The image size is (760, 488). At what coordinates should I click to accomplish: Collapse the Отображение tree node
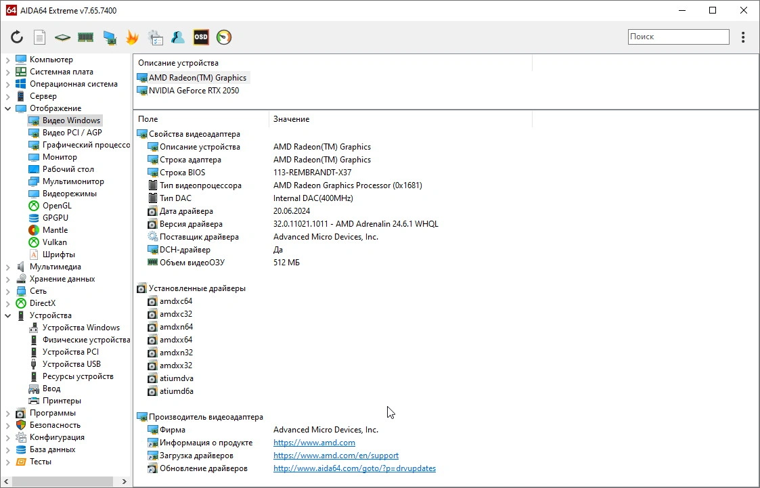pos(7,108)
